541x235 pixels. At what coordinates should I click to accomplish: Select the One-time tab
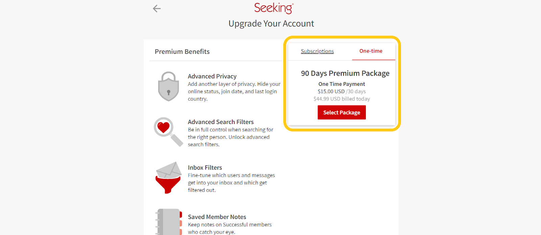[371, 51]
